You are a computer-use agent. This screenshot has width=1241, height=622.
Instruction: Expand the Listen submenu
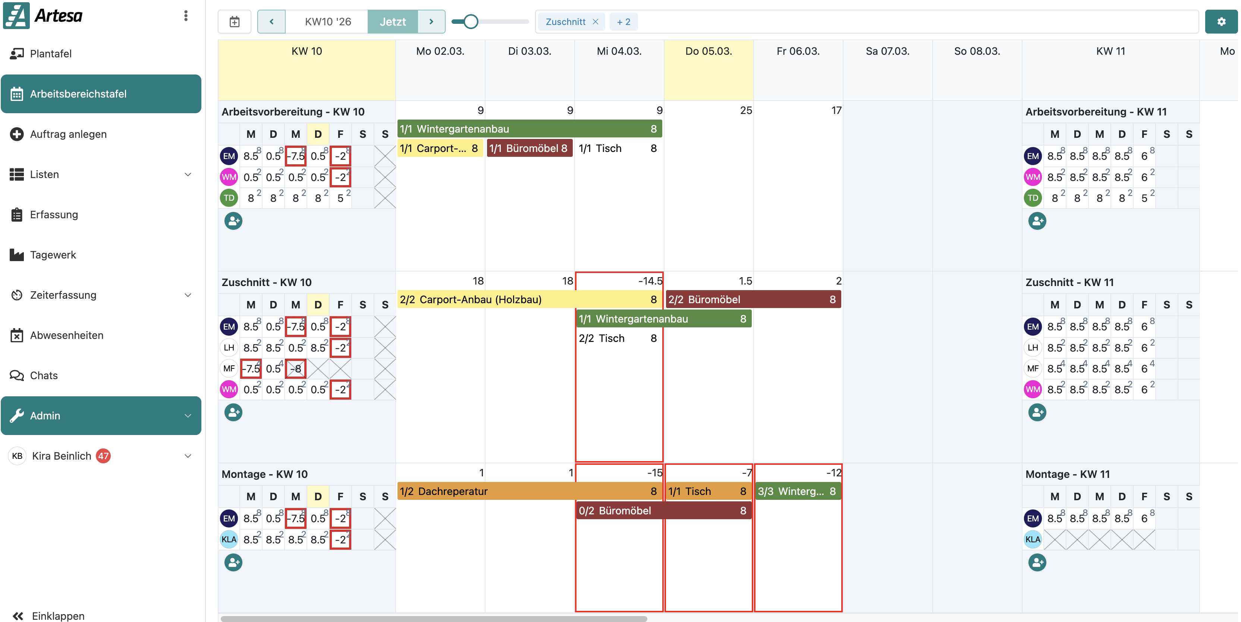188,174
